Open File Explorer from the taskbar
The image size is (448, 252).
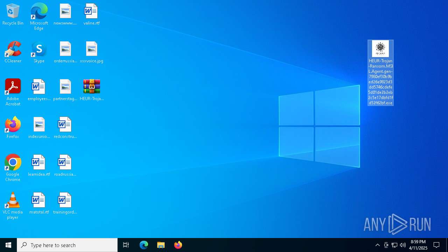pyautogui.click(x=161, y=245)
